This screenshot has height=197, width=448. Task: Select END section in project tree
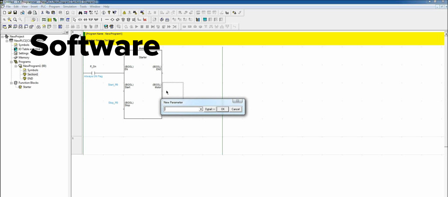point(30,78)
